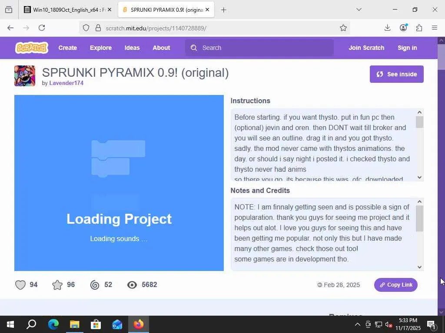
Task: Click the Scratch search field
Action: click(259, 48)
